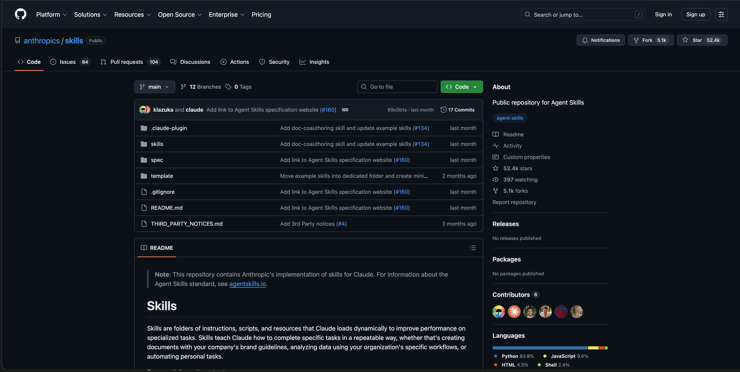Click the Shell language link

tap(553, 365)
